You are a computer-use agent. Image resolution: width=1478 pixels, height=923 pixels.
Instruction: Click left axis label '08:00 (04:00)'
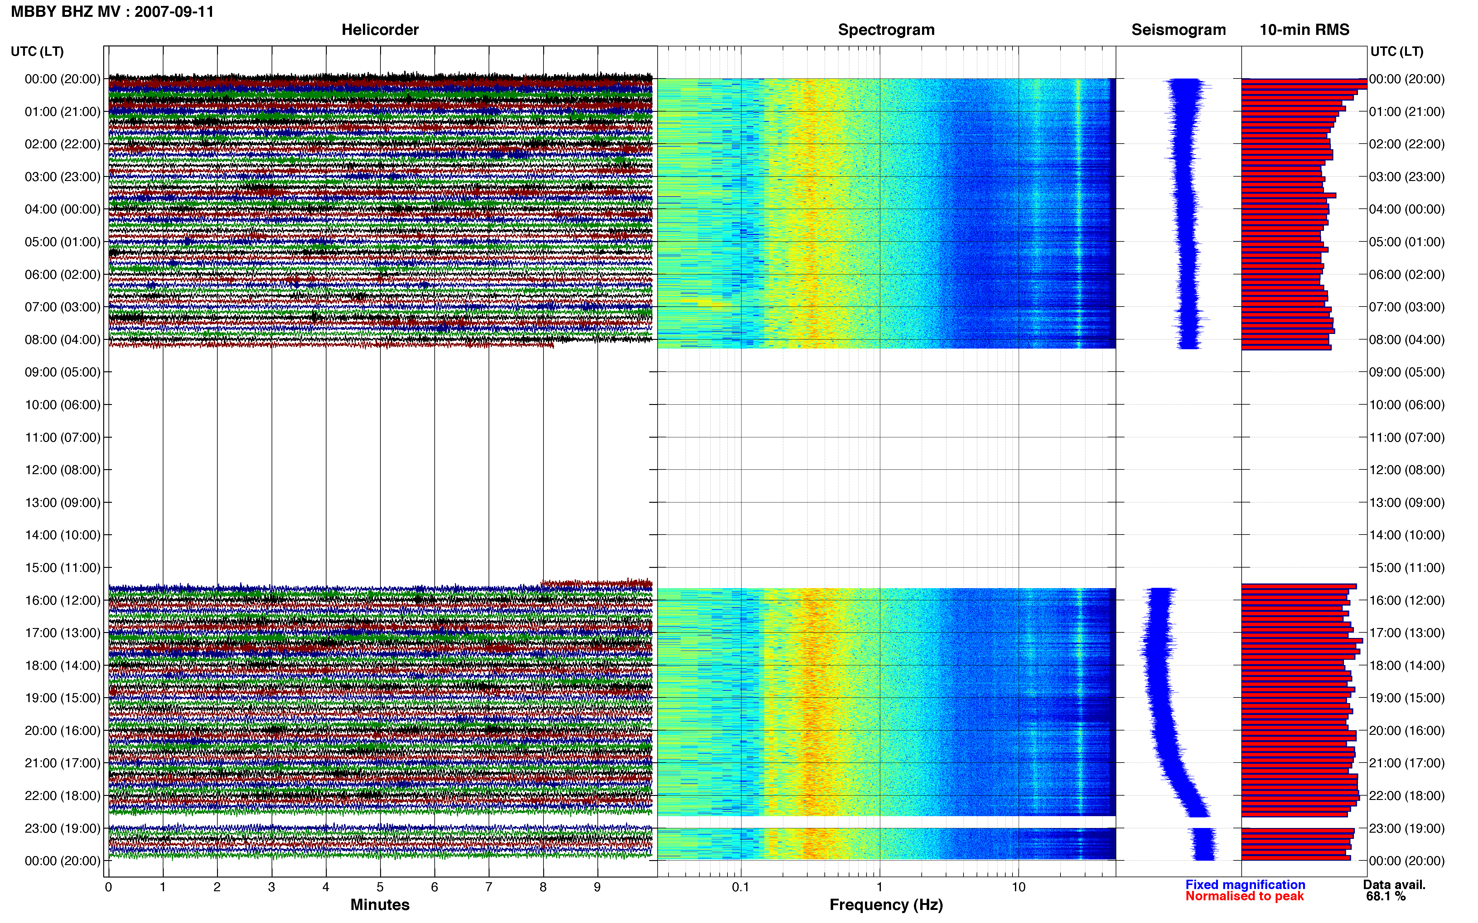(62, 340)
